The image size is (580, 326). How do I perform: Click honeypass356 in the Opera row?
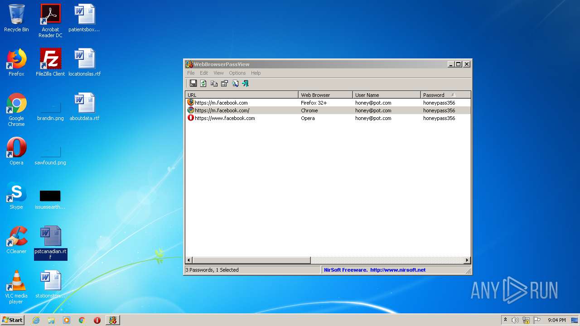[x=439, y=118]
